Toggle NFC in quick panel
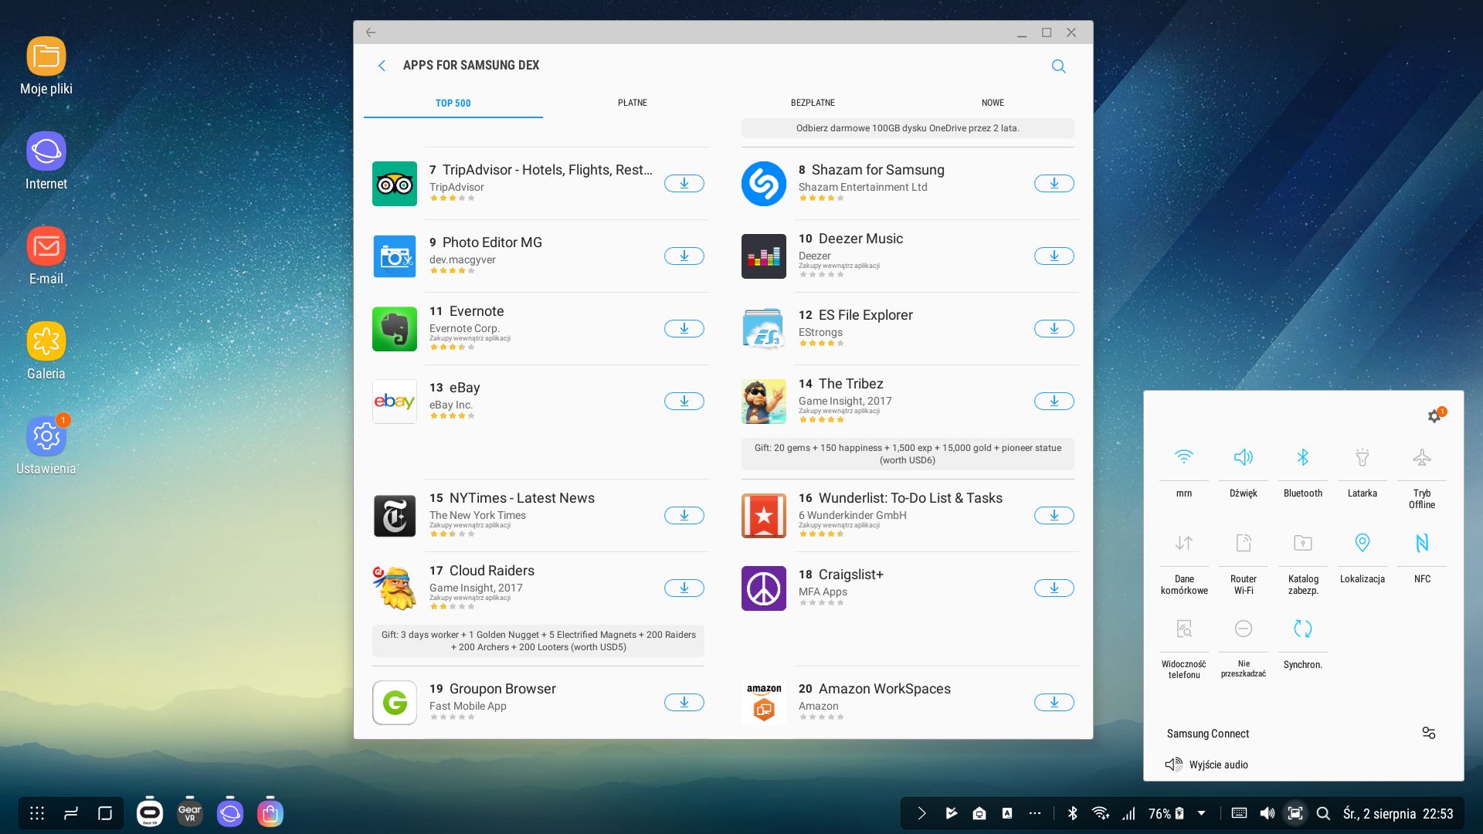Screen dimensions: 1483x834 click(x=1422, y=544)
